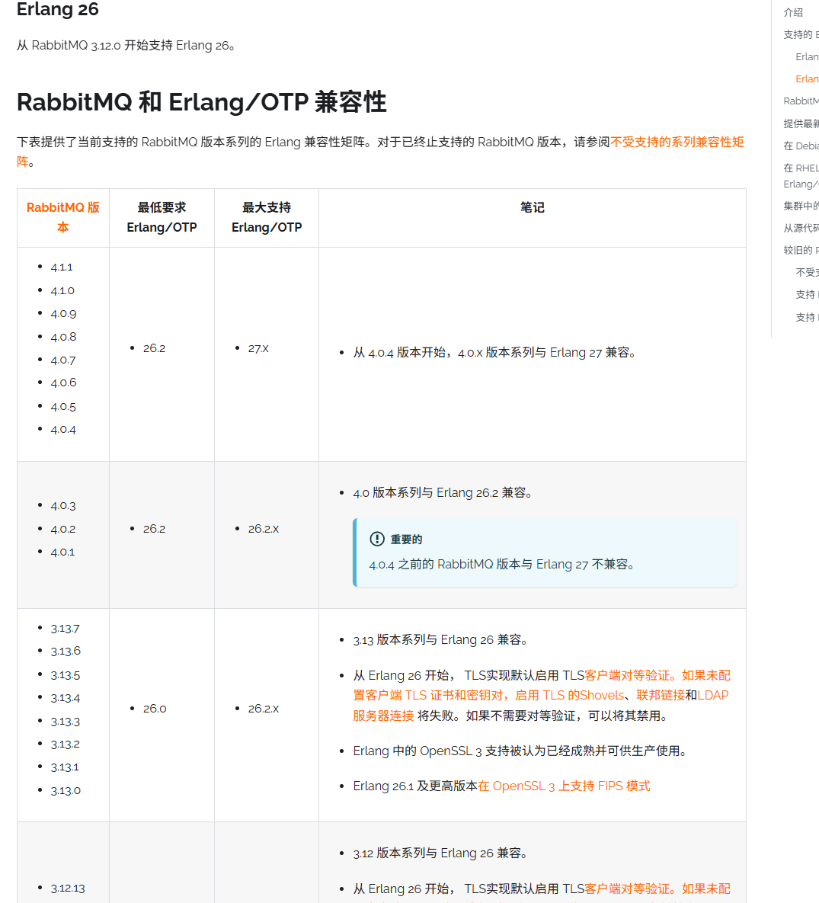Click version 3.13.5 in the table
Image resolution: width=819 pixels, height=903 pixels.
65,675
